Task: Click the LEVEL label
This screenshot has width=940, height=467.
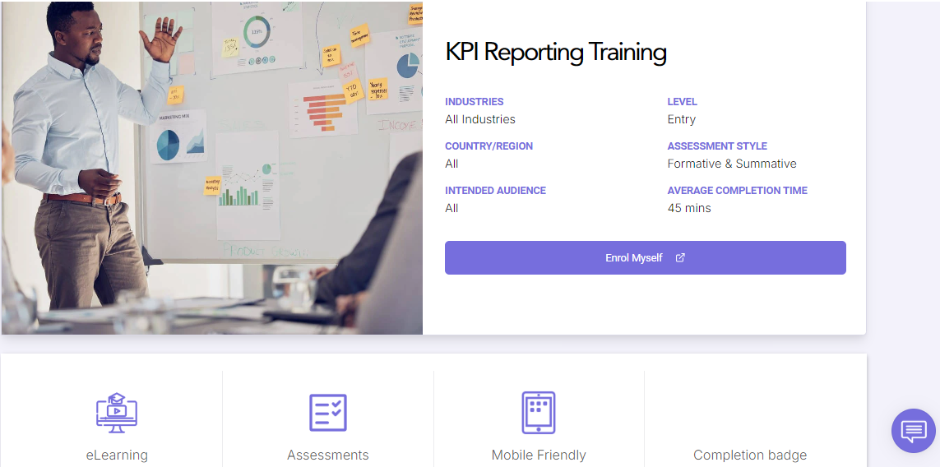Action: 683,102
